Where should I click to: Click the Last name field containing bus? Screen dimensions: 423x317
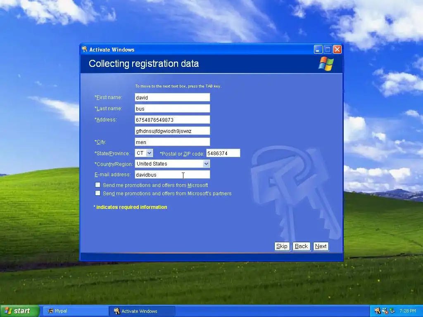tap(172, 109)
